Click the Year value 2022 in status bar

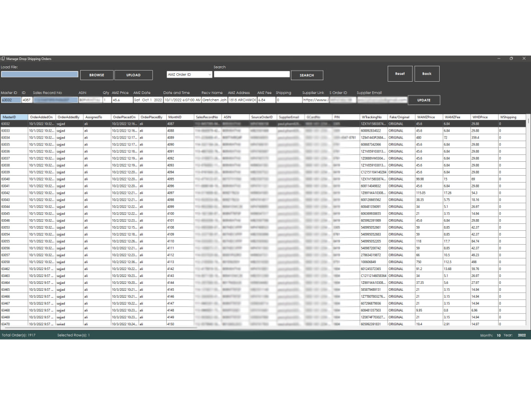522,335
